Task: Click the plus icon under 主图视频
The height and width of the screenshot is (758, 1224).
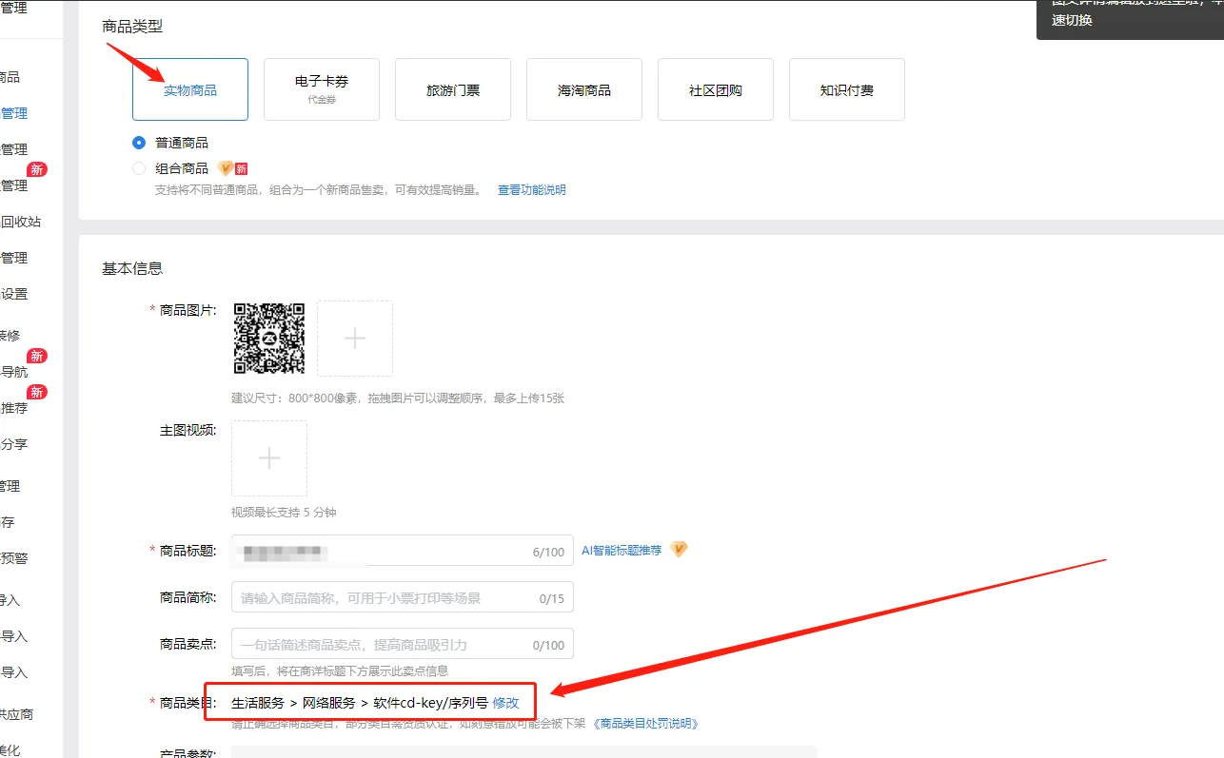Action: click(x=268, y=457)
